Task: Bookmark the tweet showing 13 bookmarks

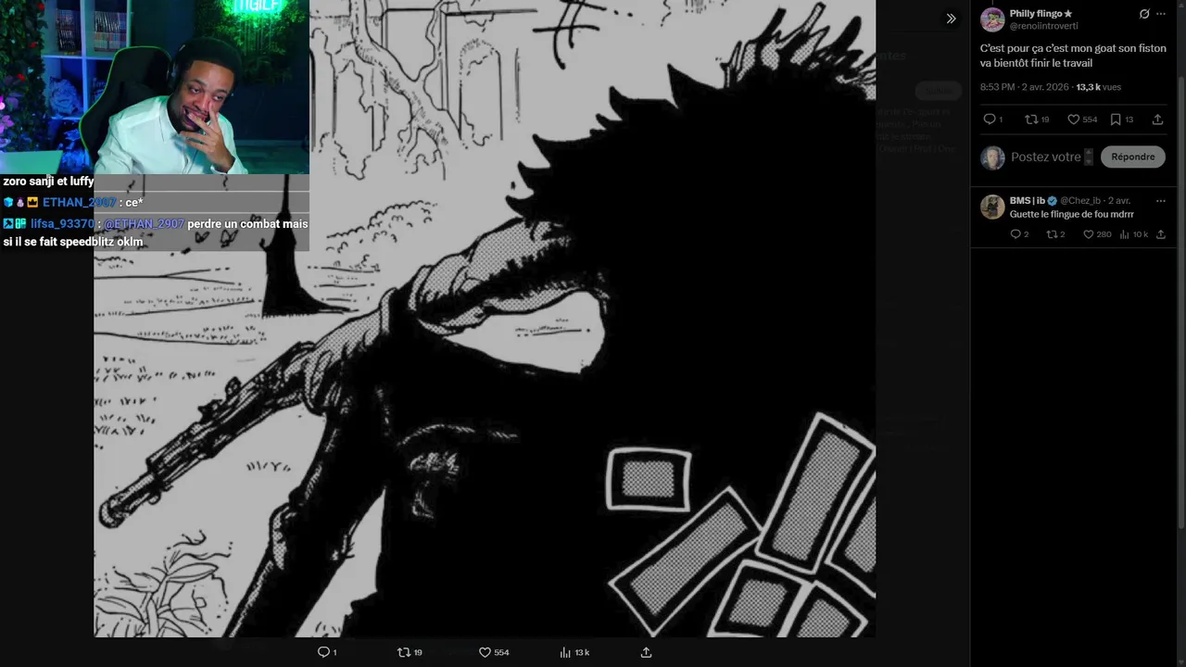Action: click(1116, 120)
